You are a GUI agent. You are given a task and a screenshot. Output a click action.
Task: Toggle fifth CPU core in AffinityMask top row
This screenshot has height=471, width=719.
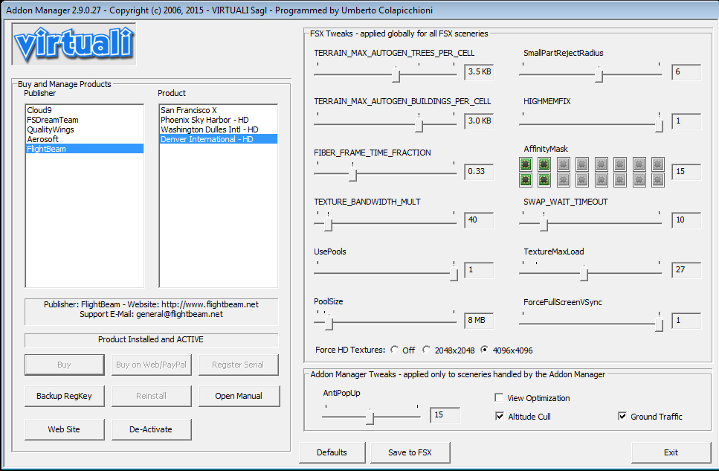(602, 164)
